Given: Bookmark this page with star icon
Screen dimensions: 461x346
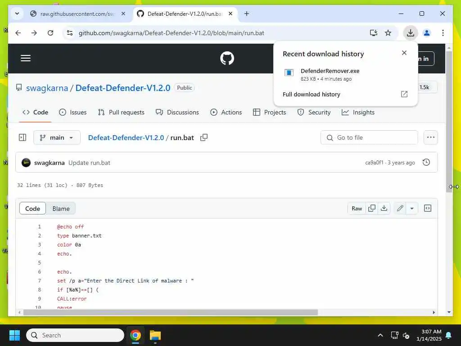Looking at the screenshot, I should pyautogui.click(x=388, y=33).
